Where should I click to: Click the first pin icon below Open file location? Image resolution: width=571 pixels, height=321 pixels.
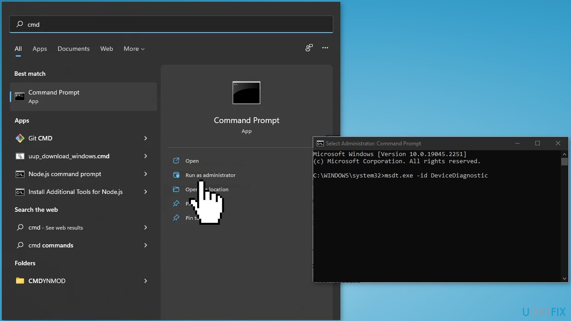click(x=176, y=204)
